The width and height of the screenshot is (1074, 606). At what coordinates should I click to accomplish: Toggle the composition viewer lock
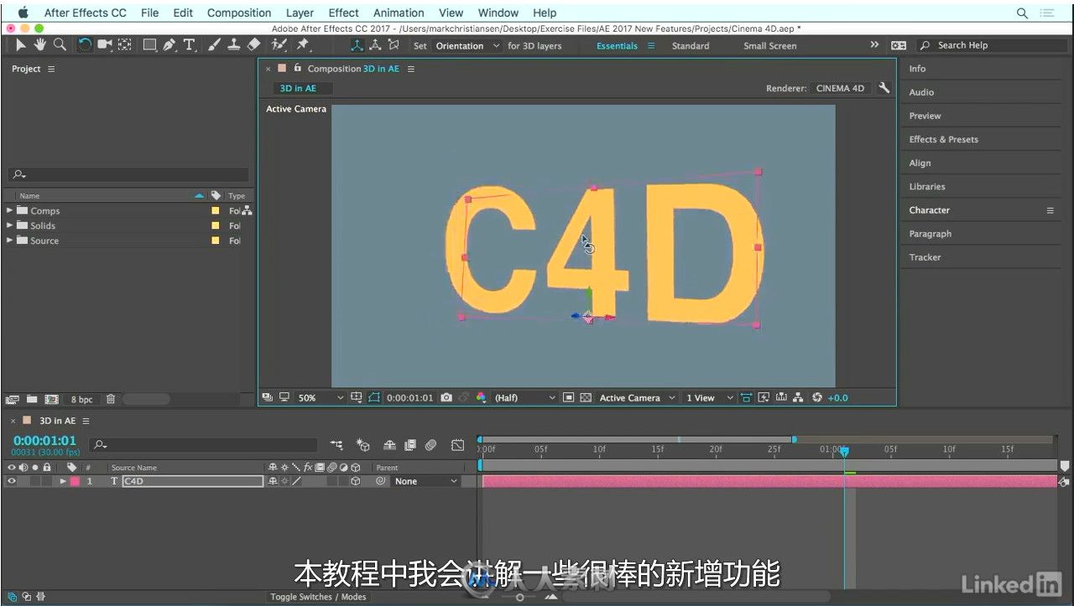click(x=297, y=68)
